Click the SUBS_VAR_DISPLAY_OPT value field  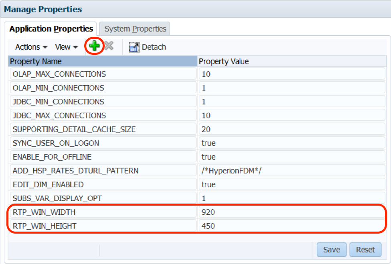pyautogui.click(x=292, y=198)
